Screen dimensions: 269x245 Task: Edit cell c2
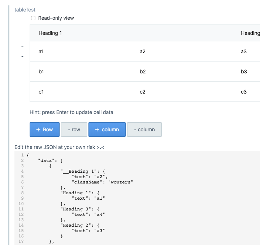[142, 92]
